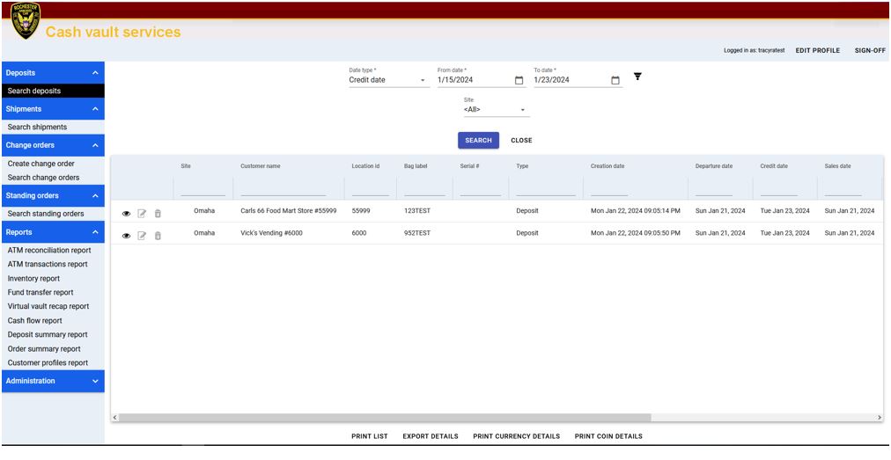Click PRINT COIN DETAILS
891x460 pixels.
tap(608, 437)
